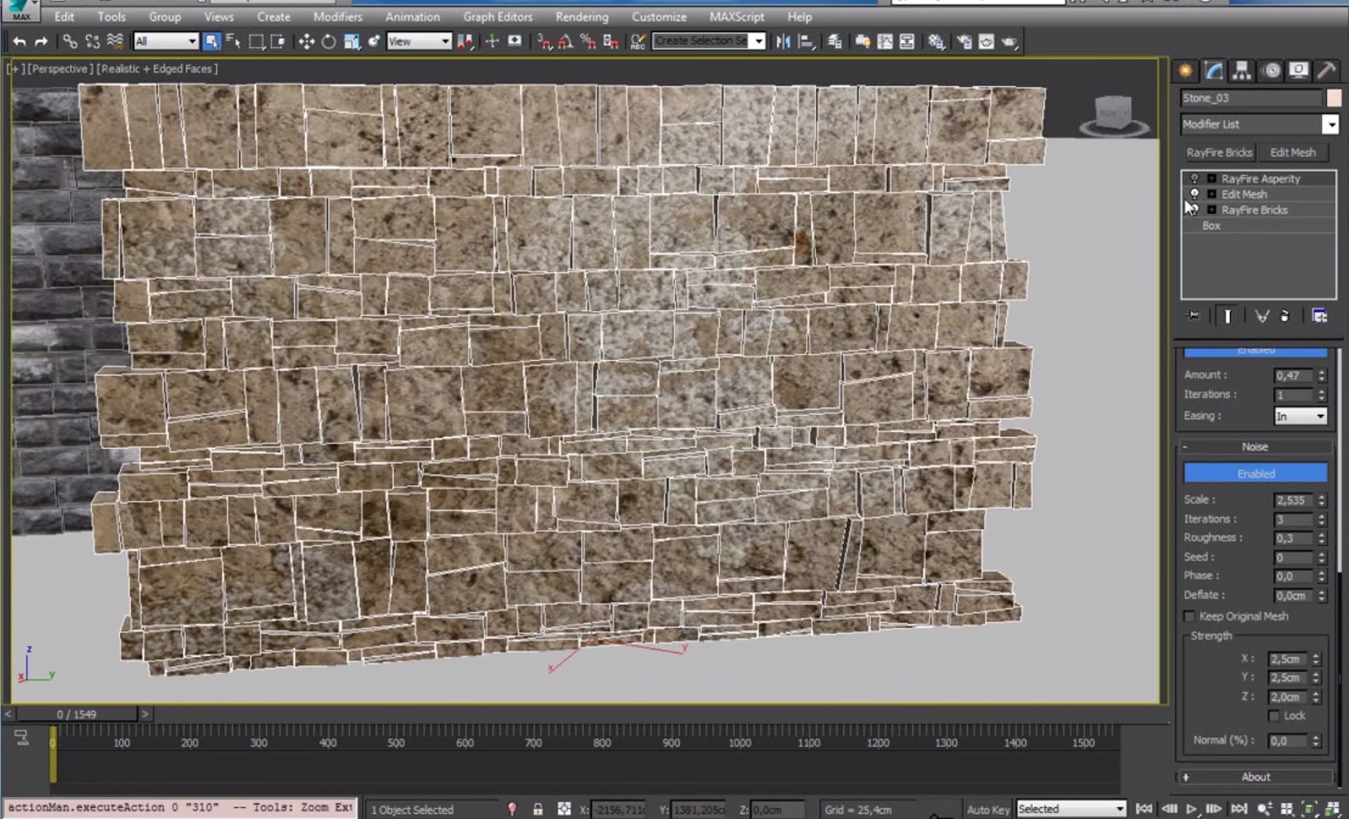Toggle Angle Snap in the toolbar

[566, 41]
